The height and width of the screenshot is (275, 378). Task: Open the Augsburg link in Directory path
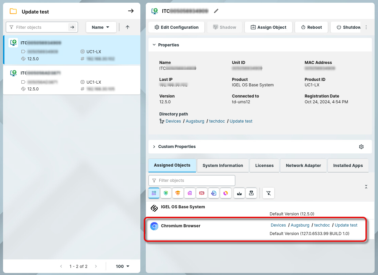[195, 121]
